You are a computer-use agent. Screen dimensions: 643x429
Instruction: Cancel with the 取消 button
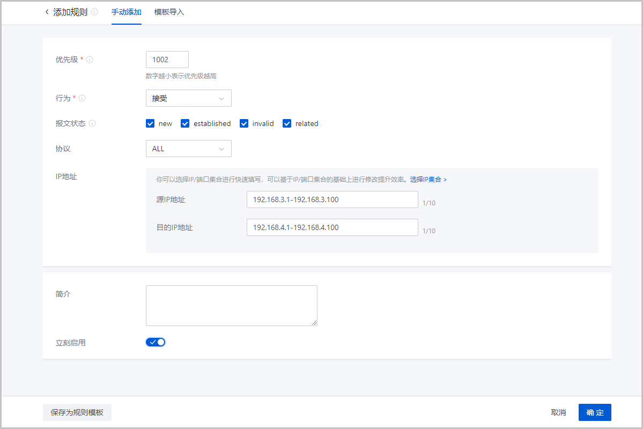[x=558, y=412]
